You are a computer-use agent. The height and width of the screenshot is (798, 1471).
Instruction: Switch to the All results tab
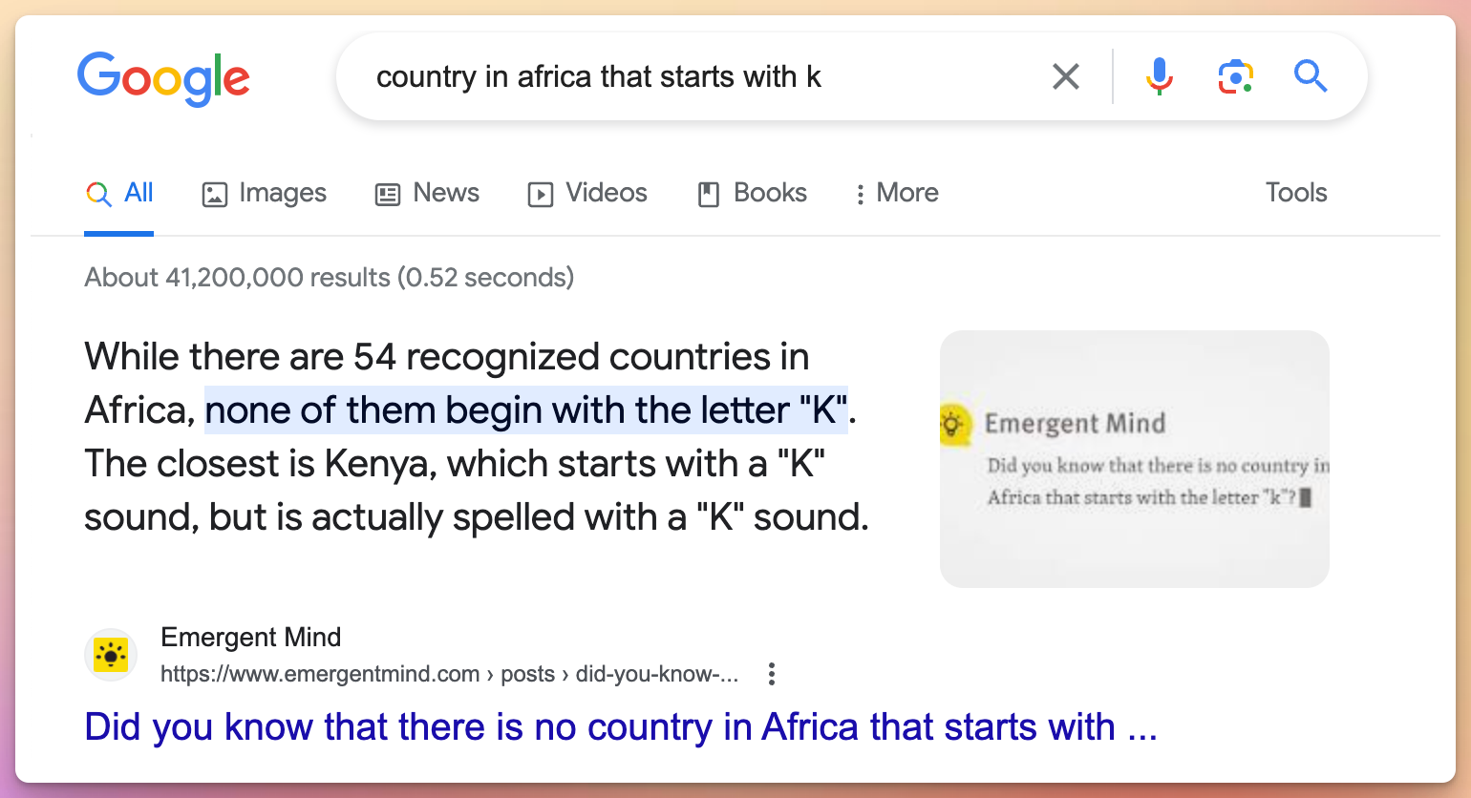tap(119, 193)
